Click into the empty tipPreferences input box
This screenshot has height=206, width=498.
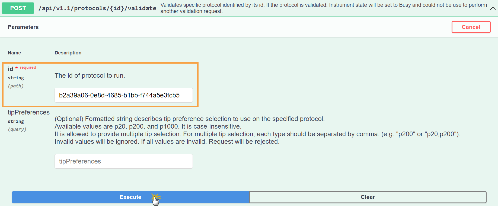coord(123,161)
